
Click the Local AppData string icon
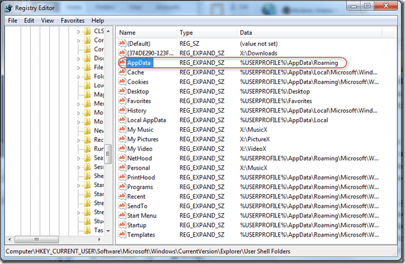pos(123,120)
